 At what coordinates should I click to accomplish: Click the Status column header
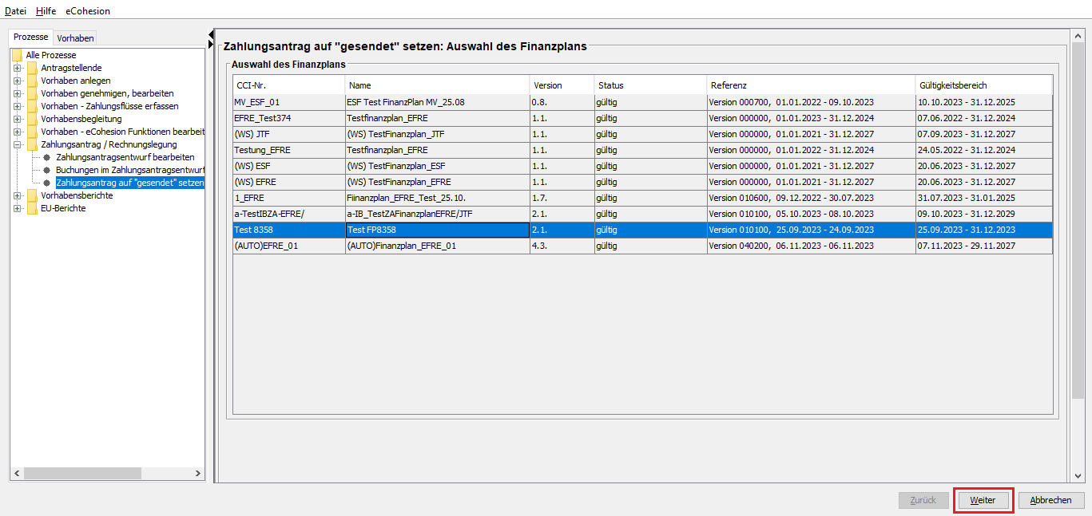651,85
